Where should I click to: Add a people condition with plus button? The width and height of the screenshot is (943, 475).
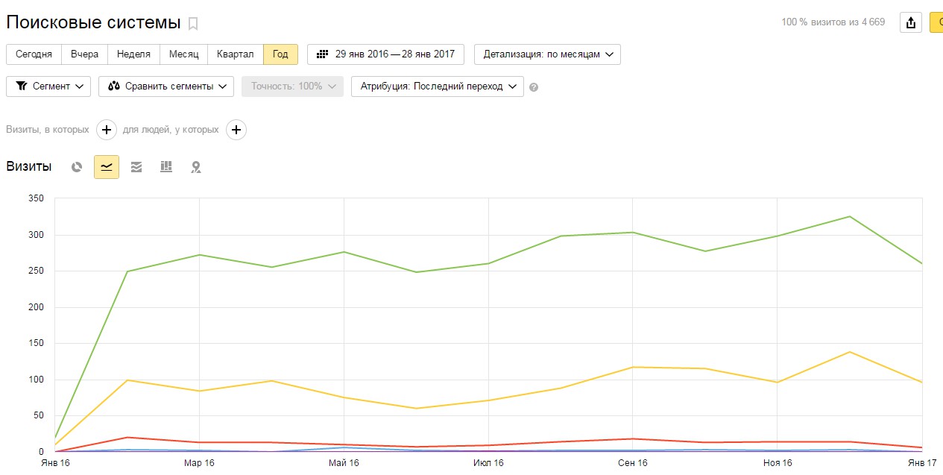tap(236, 130)
